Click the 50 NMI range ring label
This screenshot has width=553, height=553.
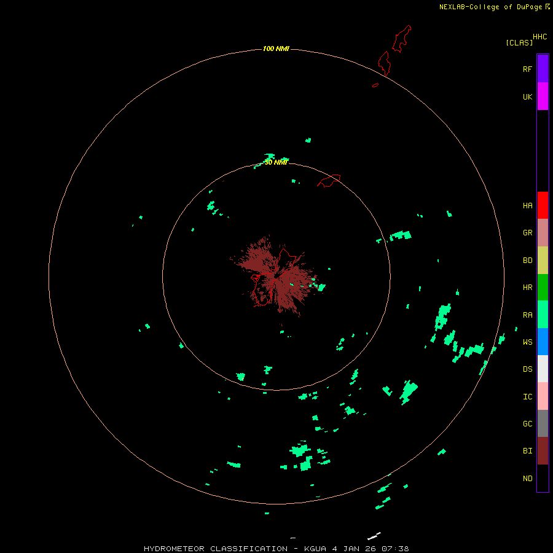click(276, 162)
